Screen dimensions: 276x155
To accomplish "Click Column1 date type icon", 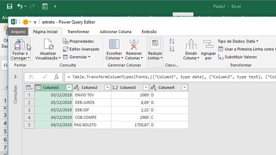I will 38,87.
